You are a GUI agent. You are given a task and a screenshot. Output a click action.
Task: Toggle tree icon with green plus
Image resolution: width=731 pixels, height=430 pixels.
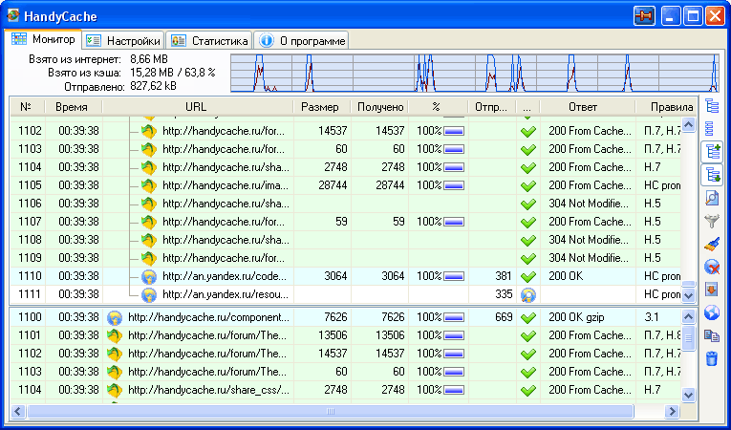pyautogui.click(x=712, y=152)
